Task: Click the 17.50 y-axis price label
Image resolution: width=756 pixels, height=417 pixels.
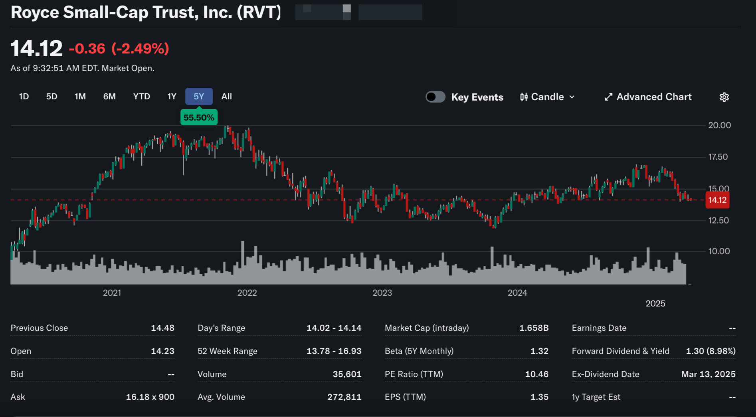Action: (718, 157)
